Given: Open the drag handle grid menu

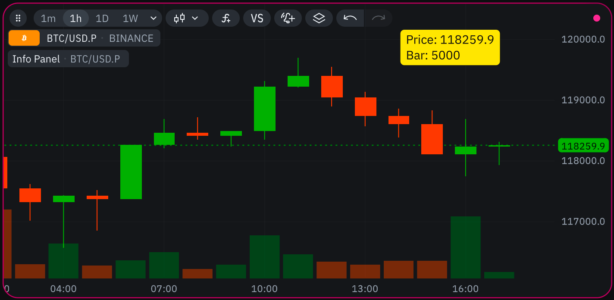Looking at the screenshot, I should [18, 18].
